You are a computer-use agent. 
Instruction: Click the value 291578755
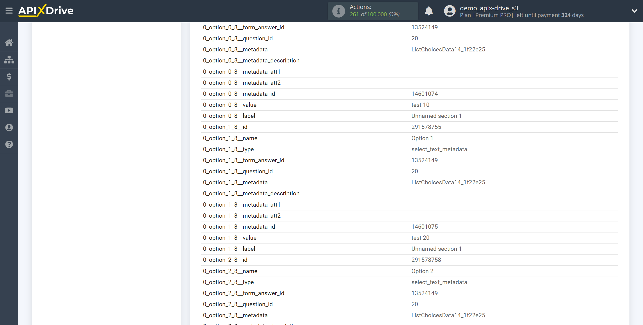point(426,127)
